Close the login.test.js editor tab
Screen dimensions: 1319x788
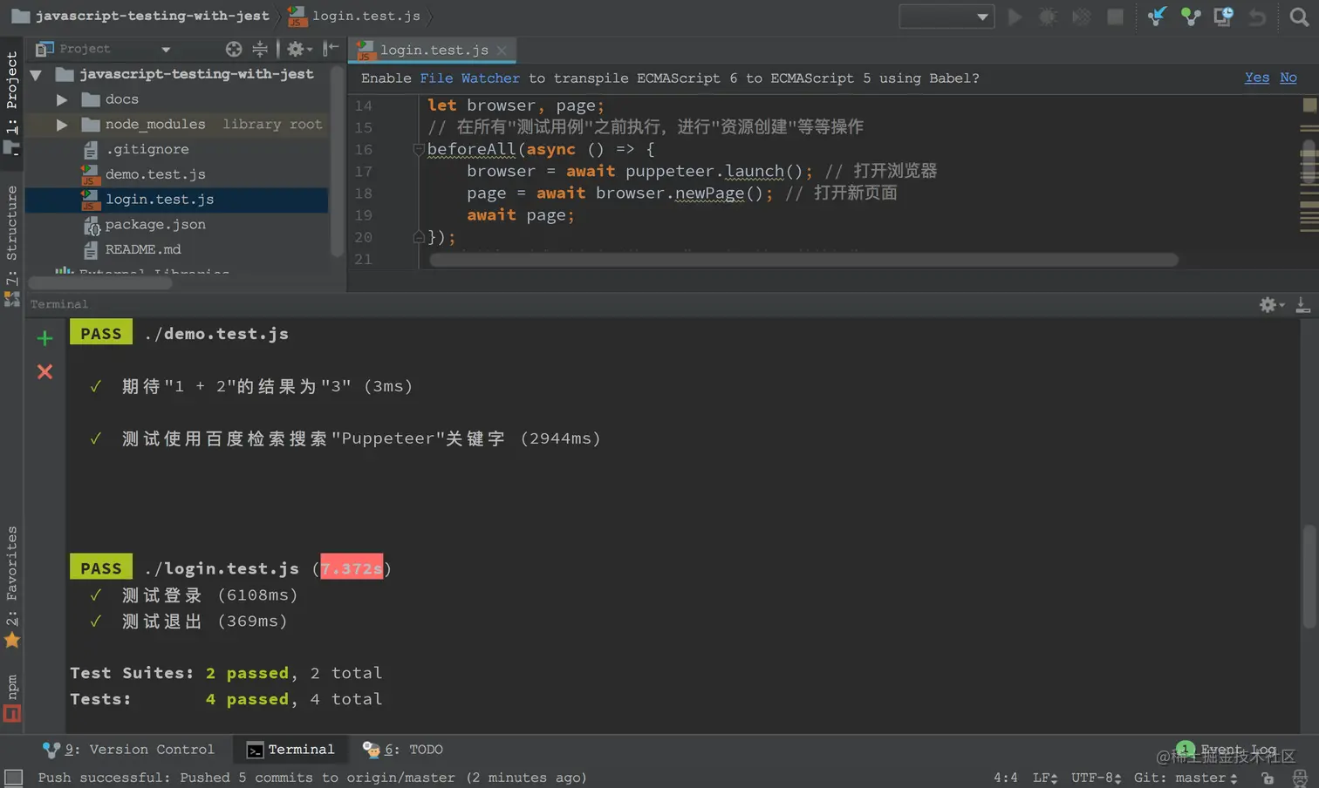(x=502, y=51)
